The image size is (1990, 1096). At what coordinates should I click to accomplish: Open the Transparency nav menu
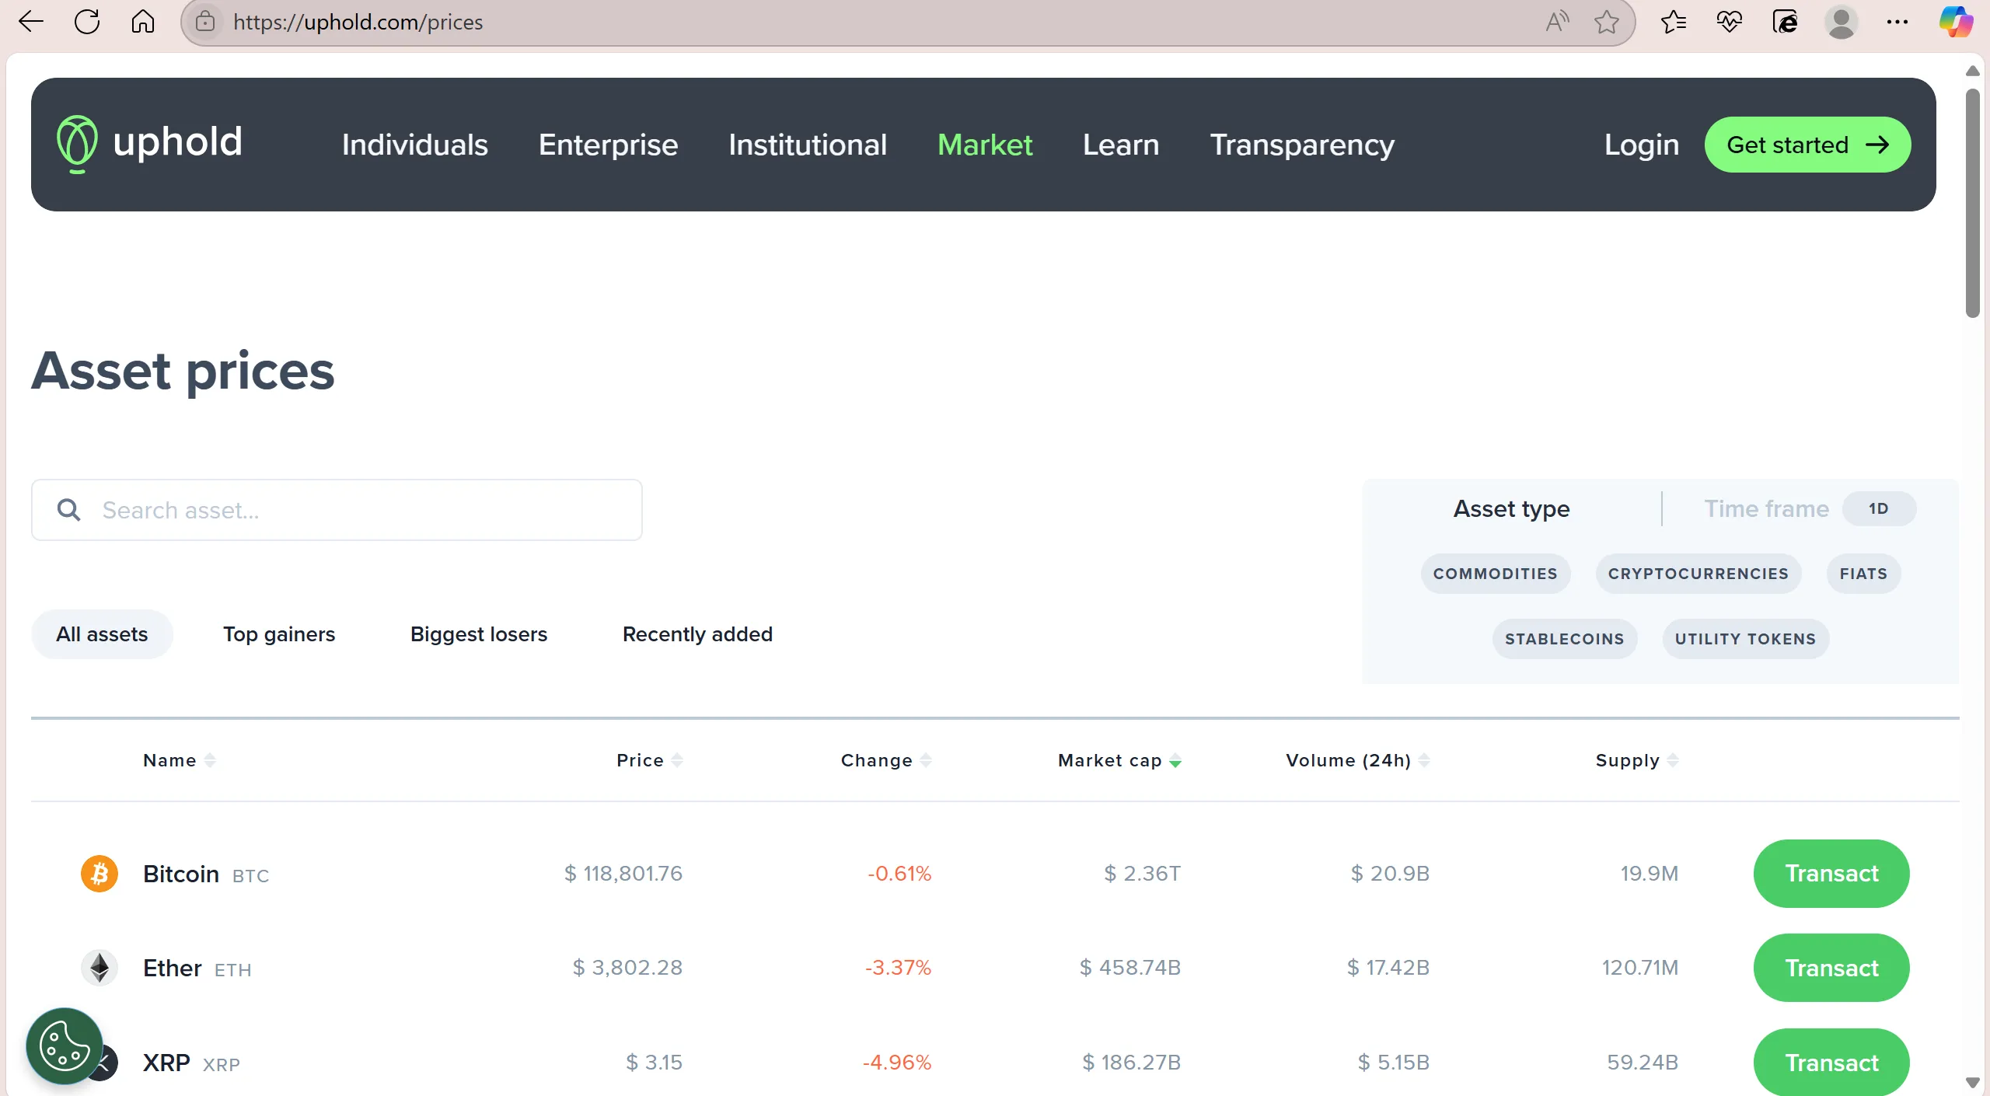click(x=1302, y=145)
